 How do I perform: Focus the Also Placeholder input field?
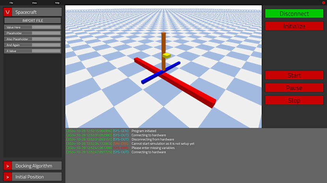[x=46, y=39]
